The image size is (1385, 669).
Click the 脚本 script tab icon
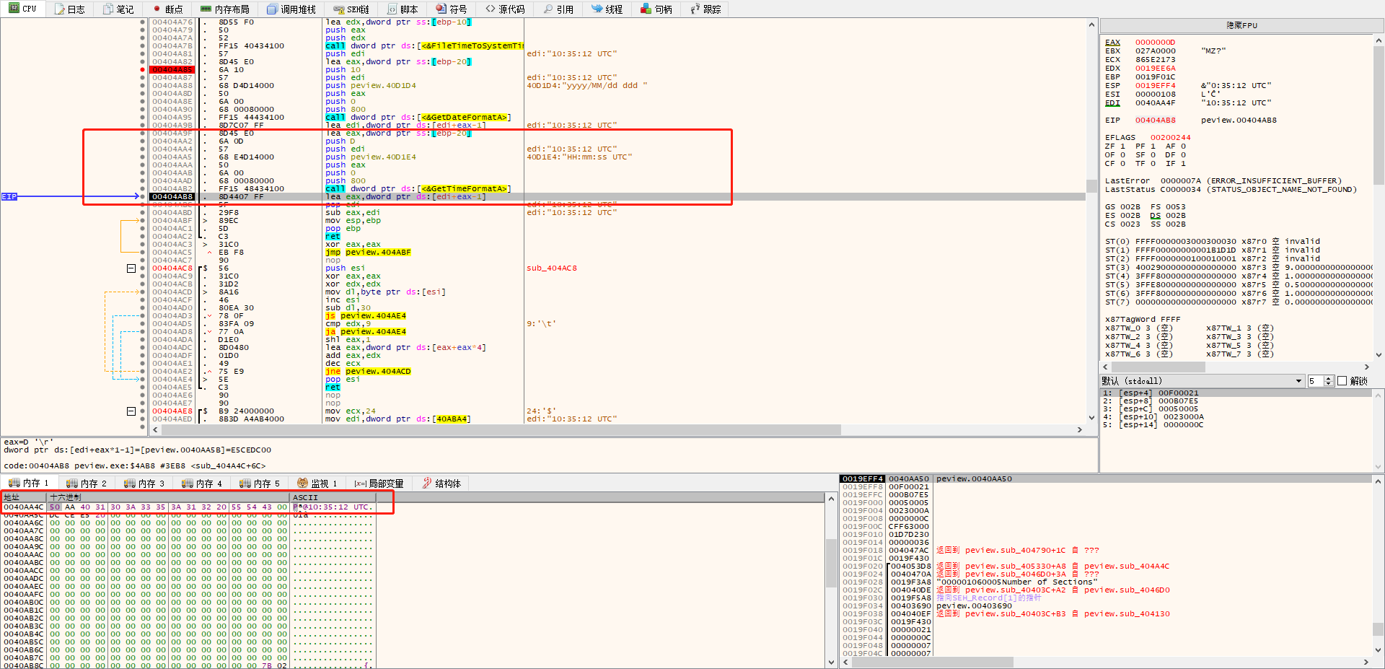tap(392, 9)
